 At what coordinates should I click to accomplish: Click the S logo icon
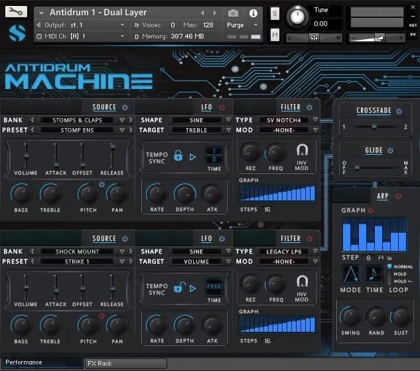(17, 33)
